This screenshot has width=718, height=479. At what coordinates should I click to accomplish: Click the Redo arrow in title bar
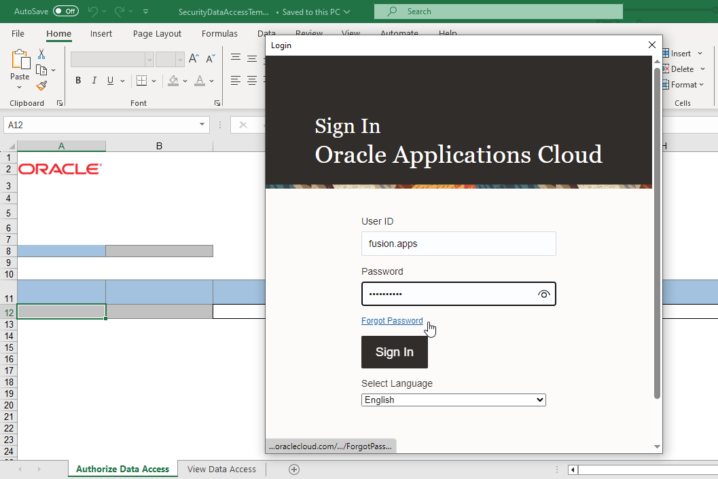(120, 12)
